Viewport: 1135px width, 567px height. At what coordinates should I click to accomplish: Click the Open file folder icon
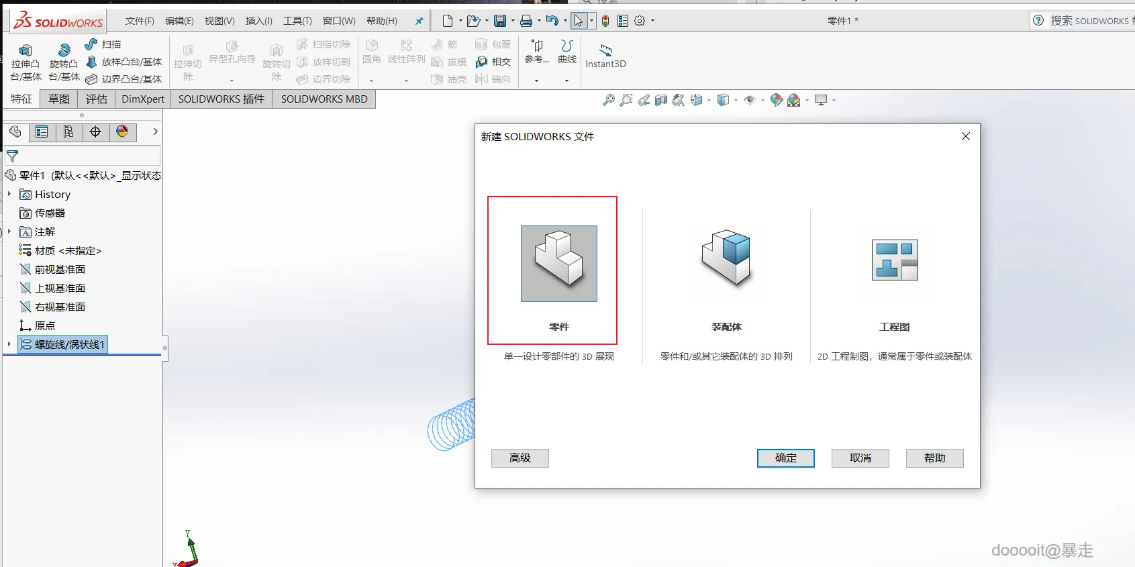473,21
